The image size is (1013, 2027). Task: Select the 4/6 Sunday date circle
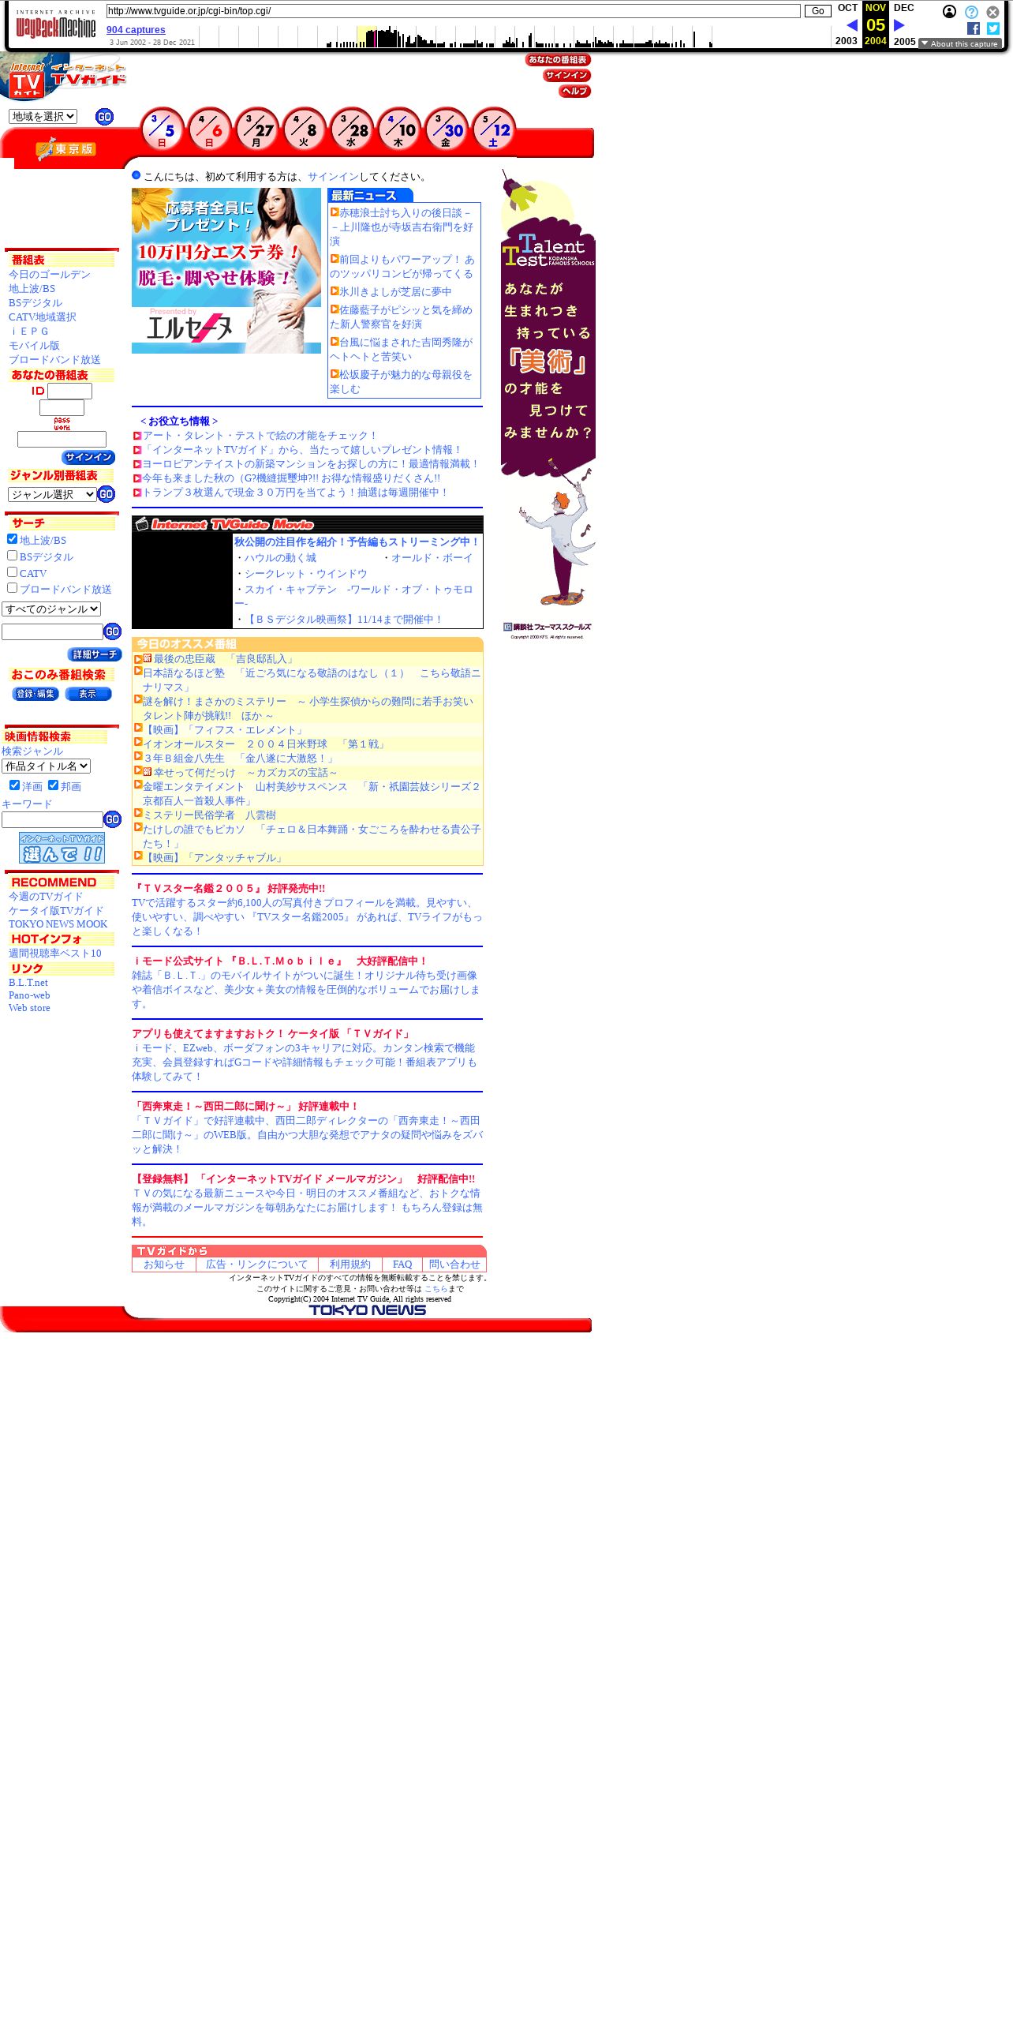[210, 129]
